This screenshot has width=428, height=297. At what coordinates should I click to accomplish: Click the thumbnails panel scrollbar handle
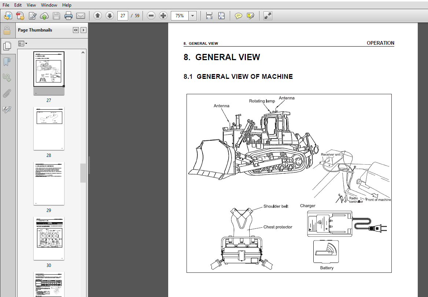point(83,173)
